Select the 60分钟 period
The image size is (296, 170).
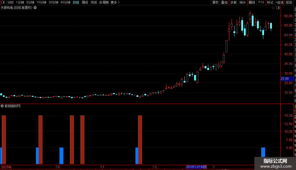coord(65,2)
